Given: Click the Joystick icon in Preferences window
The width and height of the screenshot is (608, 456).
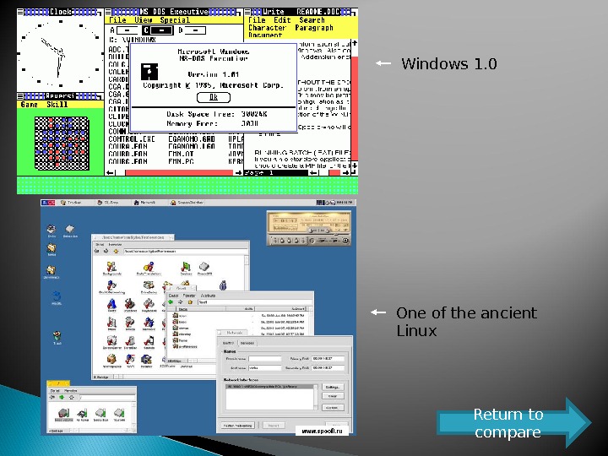Looking at the screenshot, I should coord(130,305).
